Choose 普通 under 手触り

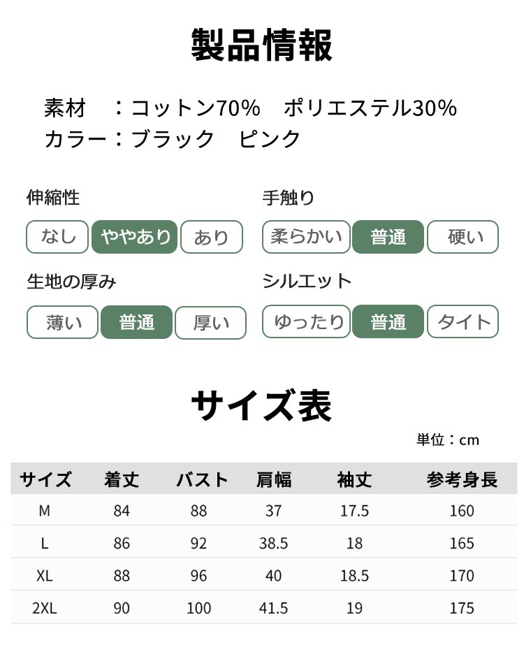coord(388,237)
